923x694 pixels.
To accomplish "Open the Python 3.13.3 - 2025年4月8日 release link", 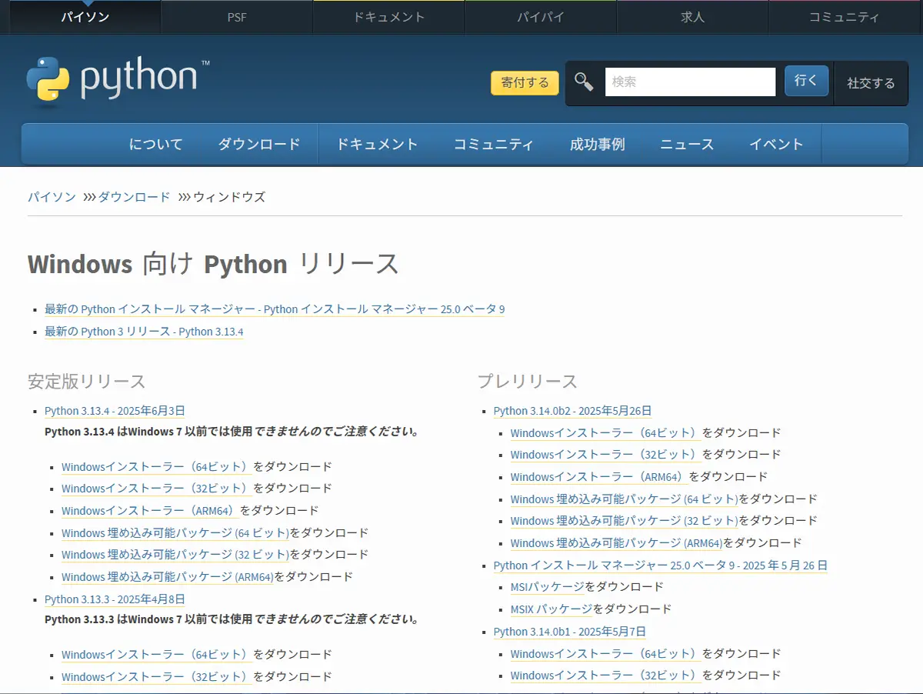I will pyautogui.click(x=115, y=599).
